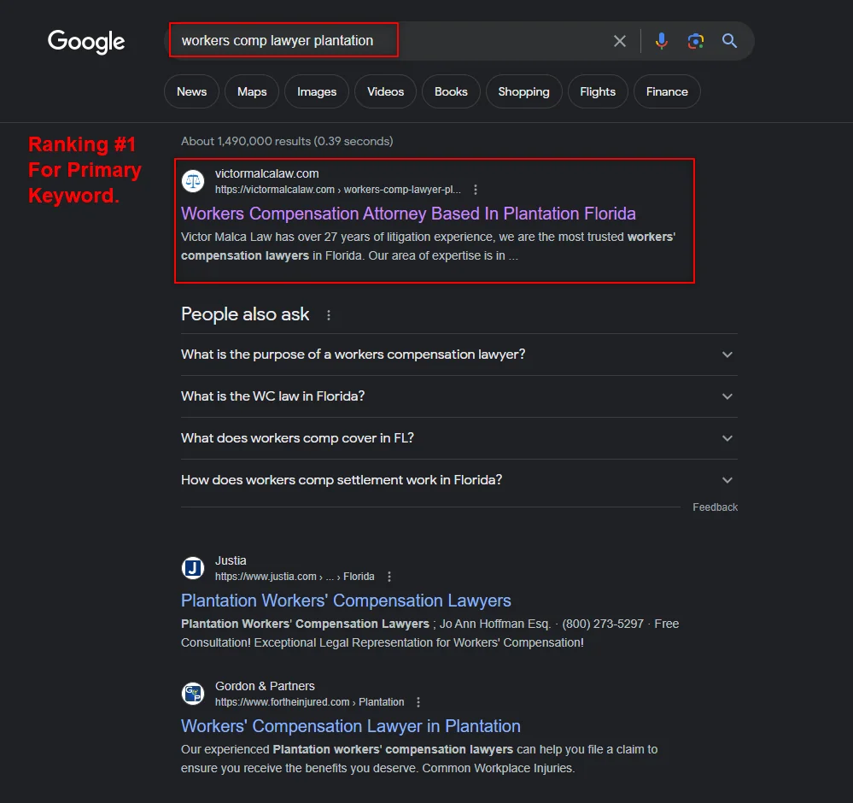The width and height of the screenshot is (853, 803).
Task: Click the victormalcalaw.com site favicon
Action: click(193, 181)
